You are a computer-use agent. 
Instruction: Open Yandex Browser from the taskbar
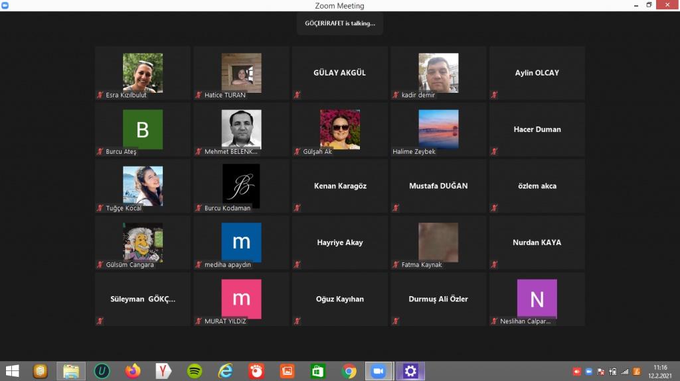pyautogui.click(x=163, y=371)
